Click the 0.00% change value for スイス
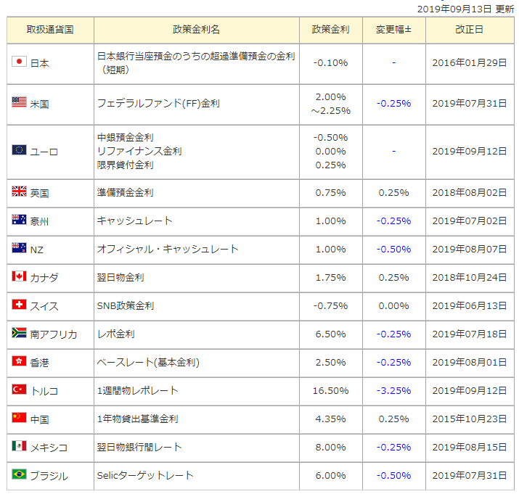Screen dimensions: 519x494 point(394,305)
